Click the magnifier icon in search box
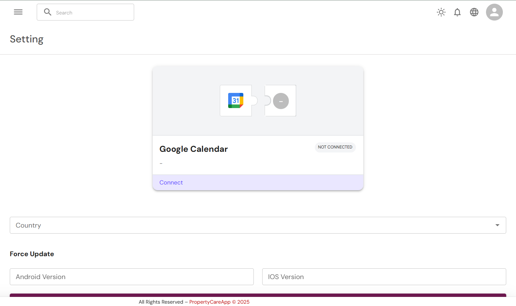 (48, 12)
